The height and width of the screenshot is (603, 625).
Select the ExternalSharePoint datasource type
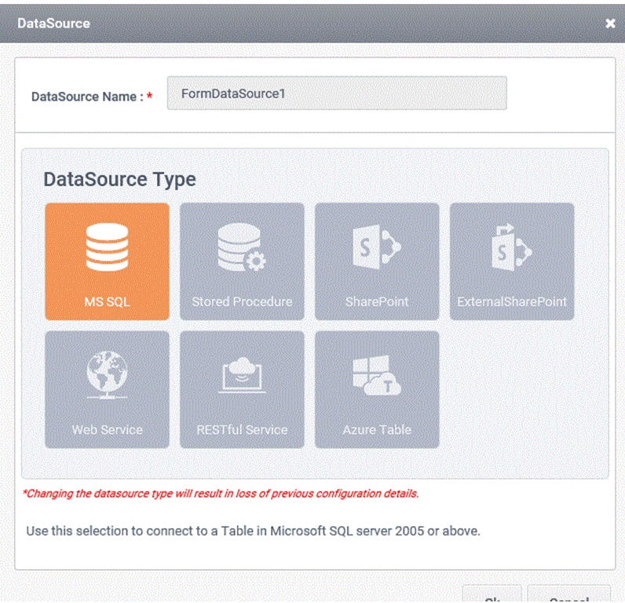pos(512,261)
